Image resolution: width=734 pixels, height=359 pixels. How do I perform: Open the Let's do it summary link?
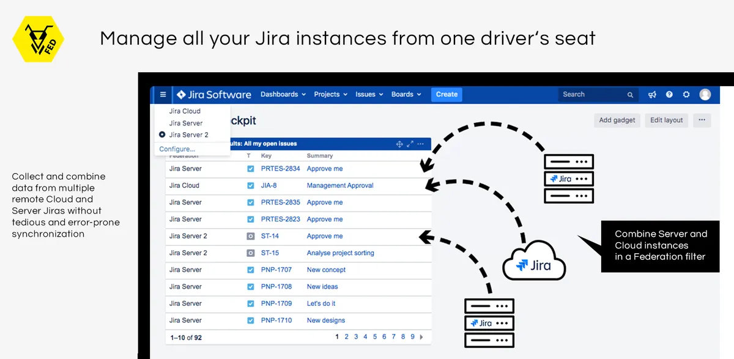tap(321, 303)
